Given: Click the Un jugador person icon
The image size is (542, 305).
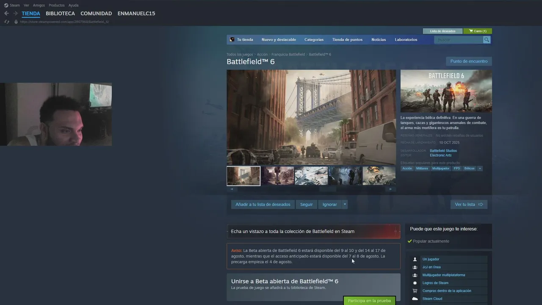Looking at the screenshot, I should click(x=415, y=259).
